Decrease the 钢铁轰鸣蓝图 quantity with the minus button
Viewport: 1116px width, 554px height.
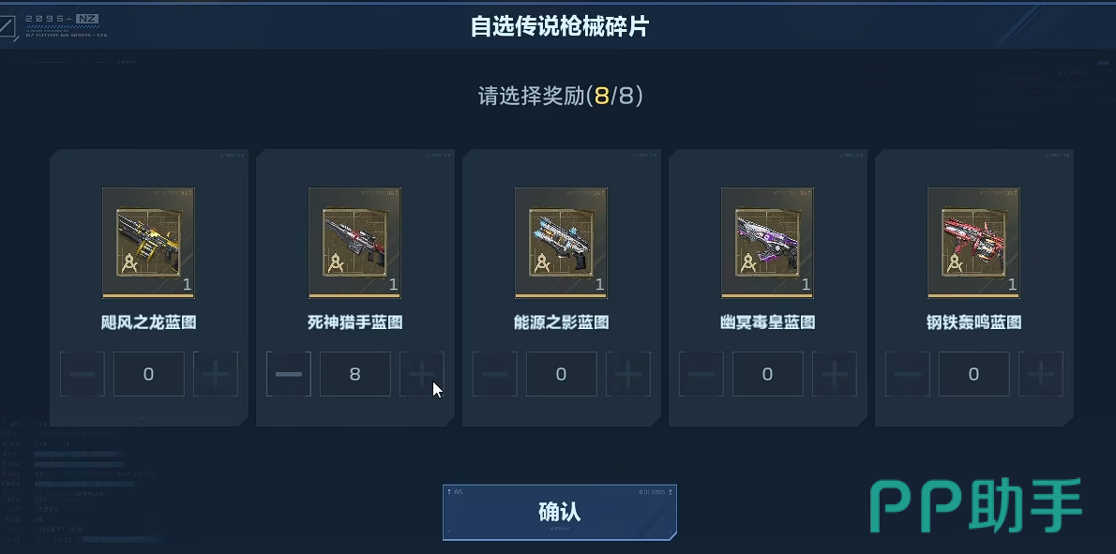[908, 374]
